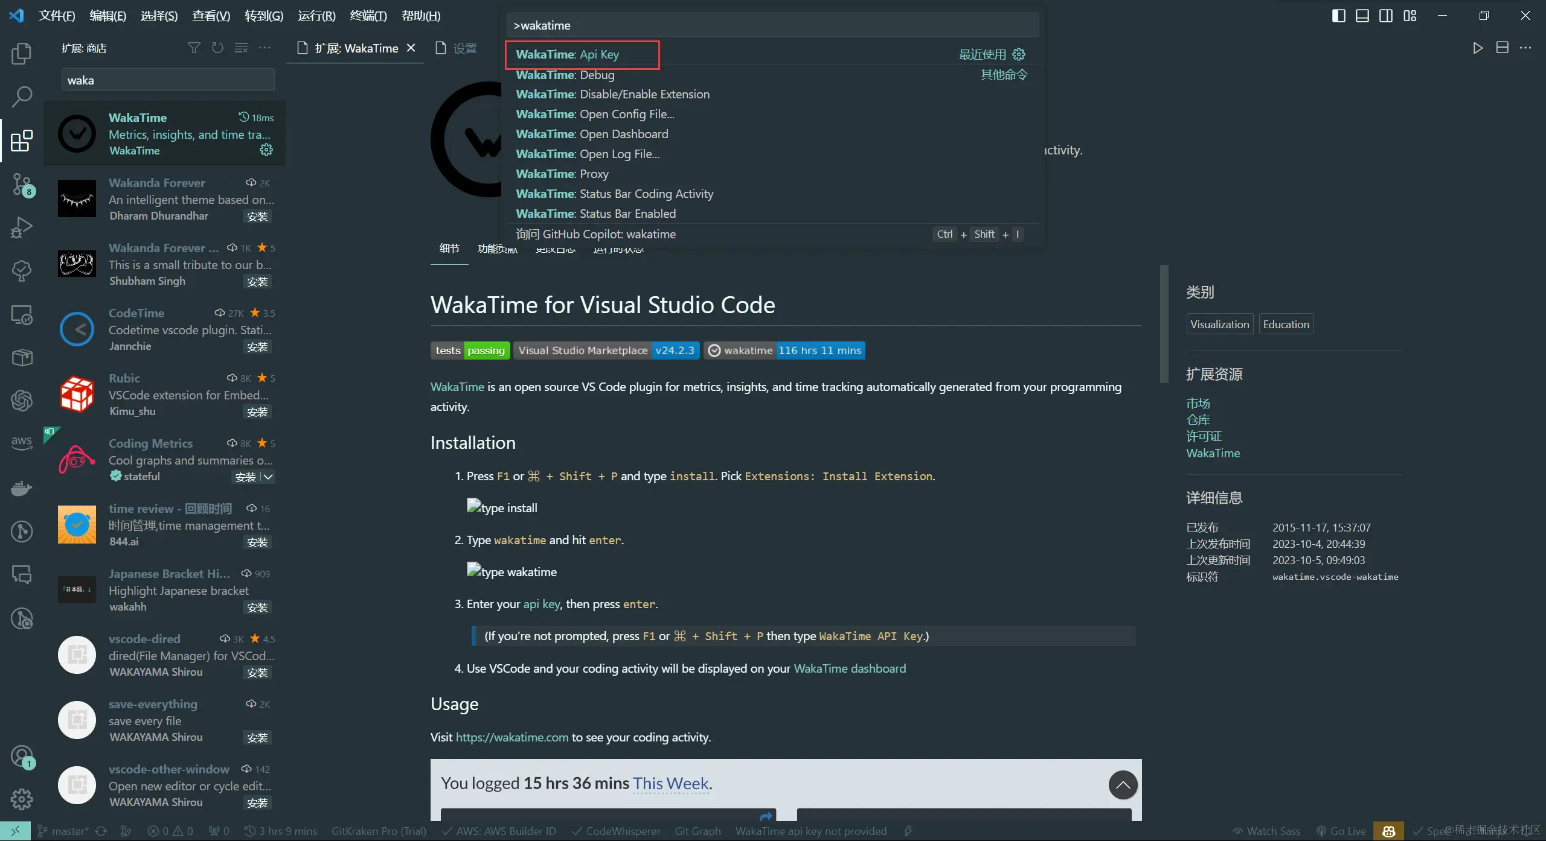The image size is (1546, 841).
Task: Open the 终端(T) menu
Action: pyautogui.click(x=368, y=16)
